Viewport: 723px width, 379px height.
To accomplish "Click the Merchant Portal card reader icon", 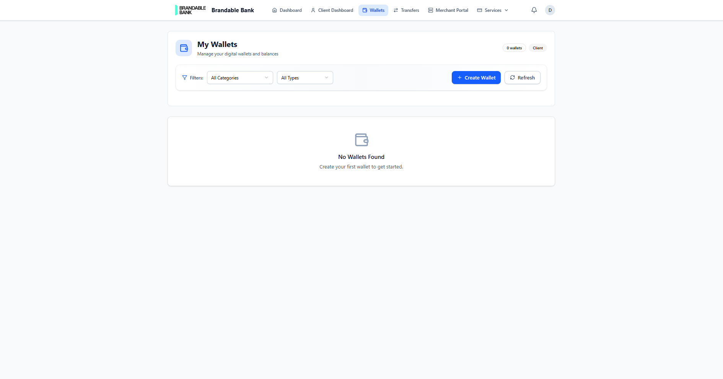I will pyautogui.click(x=430, y=10).
